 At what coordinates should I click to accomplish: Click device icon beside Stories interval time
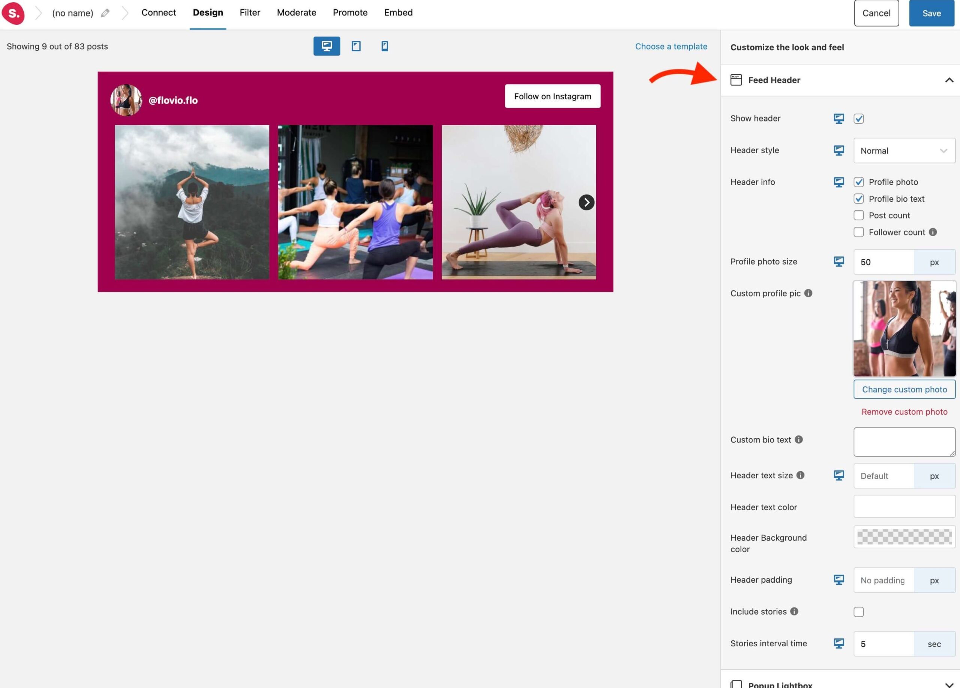[x=838, y=643]
